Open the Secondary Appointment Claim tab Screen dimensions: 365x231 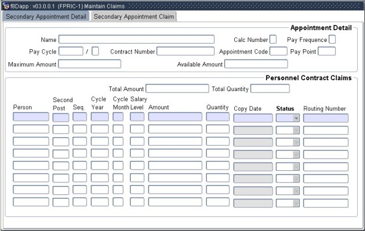pos(134,16)
